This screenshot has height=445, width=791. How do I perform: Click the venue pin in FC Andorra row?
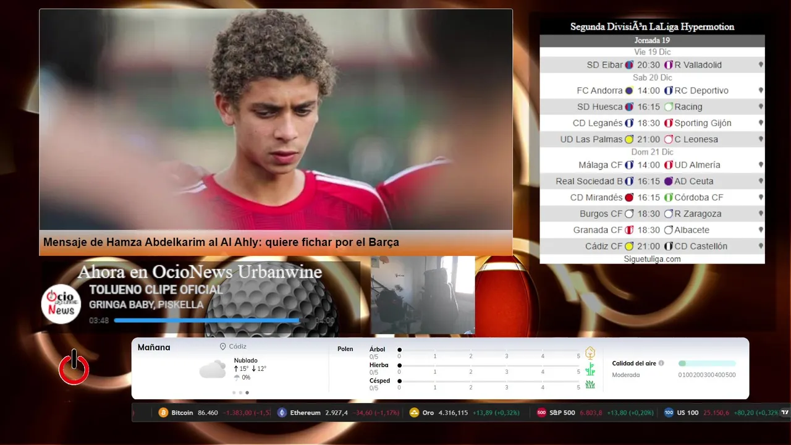tap(761, 91)
